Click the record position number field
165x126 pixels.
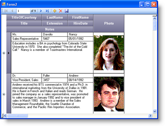23,11
